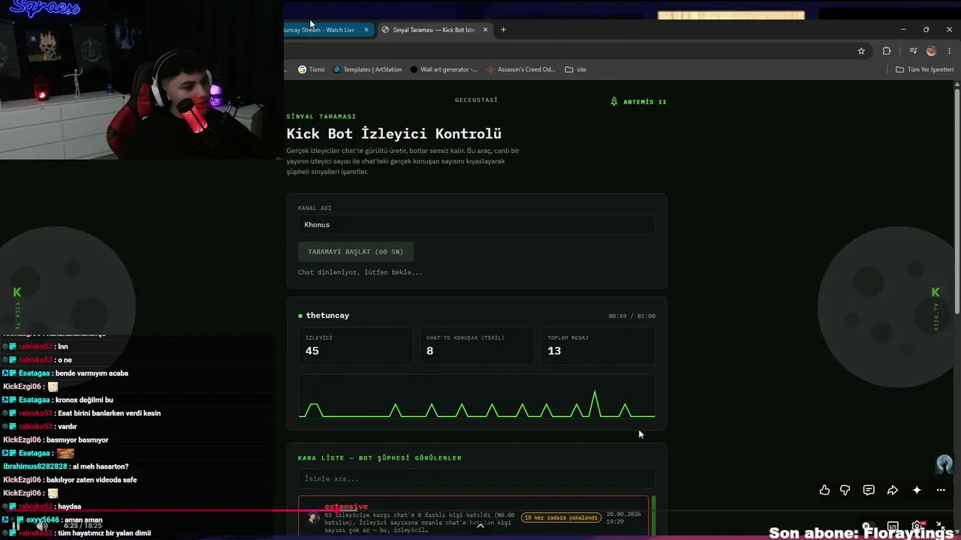961x540 pixels.
Task: Open the Wall art generator bookmark
Action: [x=444, y=70]
